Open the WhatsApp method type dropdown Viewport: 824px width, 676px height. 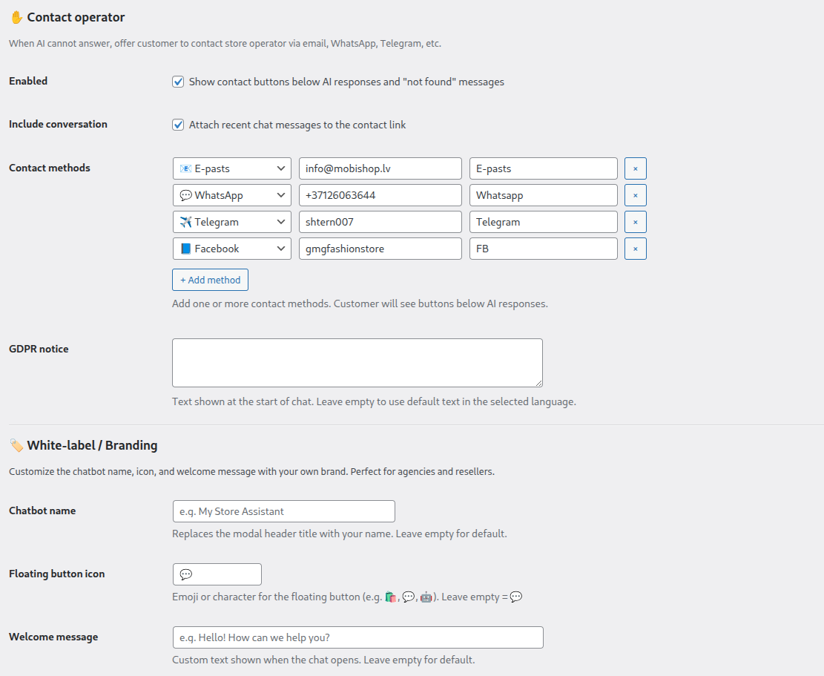231,196
